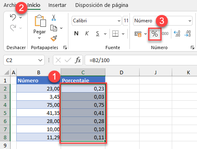Apply percent style button
197x149 pixels.
pos(155,34)
